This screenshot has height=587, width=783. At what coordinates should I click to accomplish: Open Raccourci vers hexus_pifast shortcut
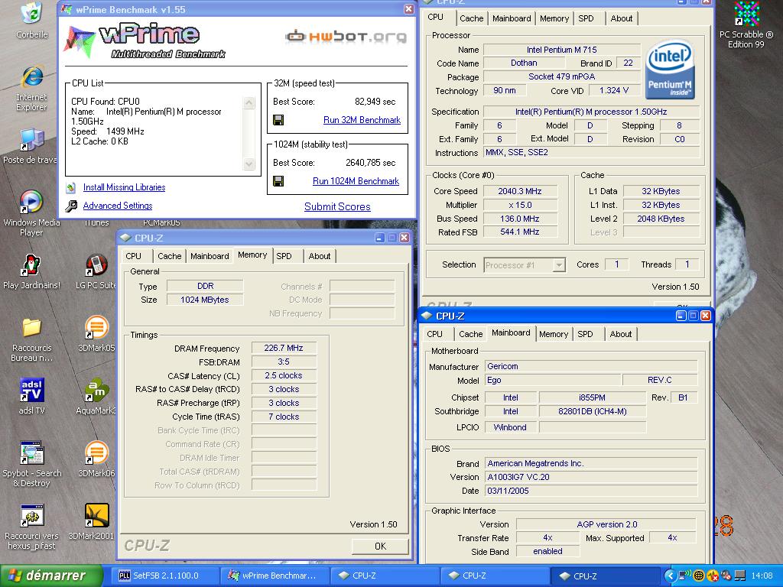pos(31,527)
